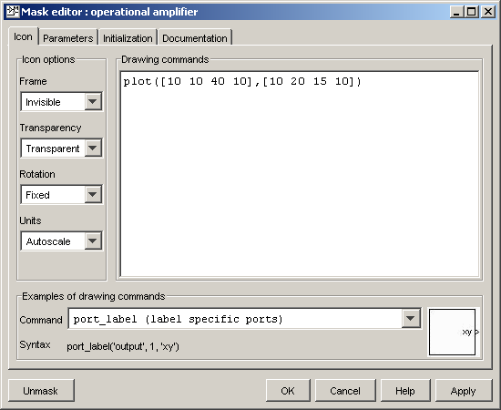Open Help for the mask editor
The width and height of the screenshot is (501, 410).
point(405,391)
